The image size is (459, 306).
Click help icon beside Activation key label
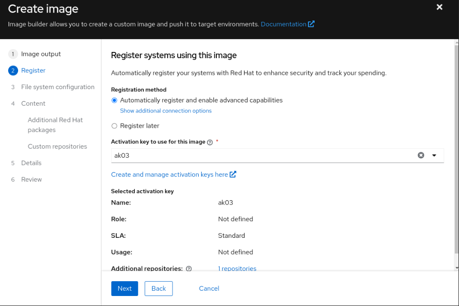click(x=210, y=142)
